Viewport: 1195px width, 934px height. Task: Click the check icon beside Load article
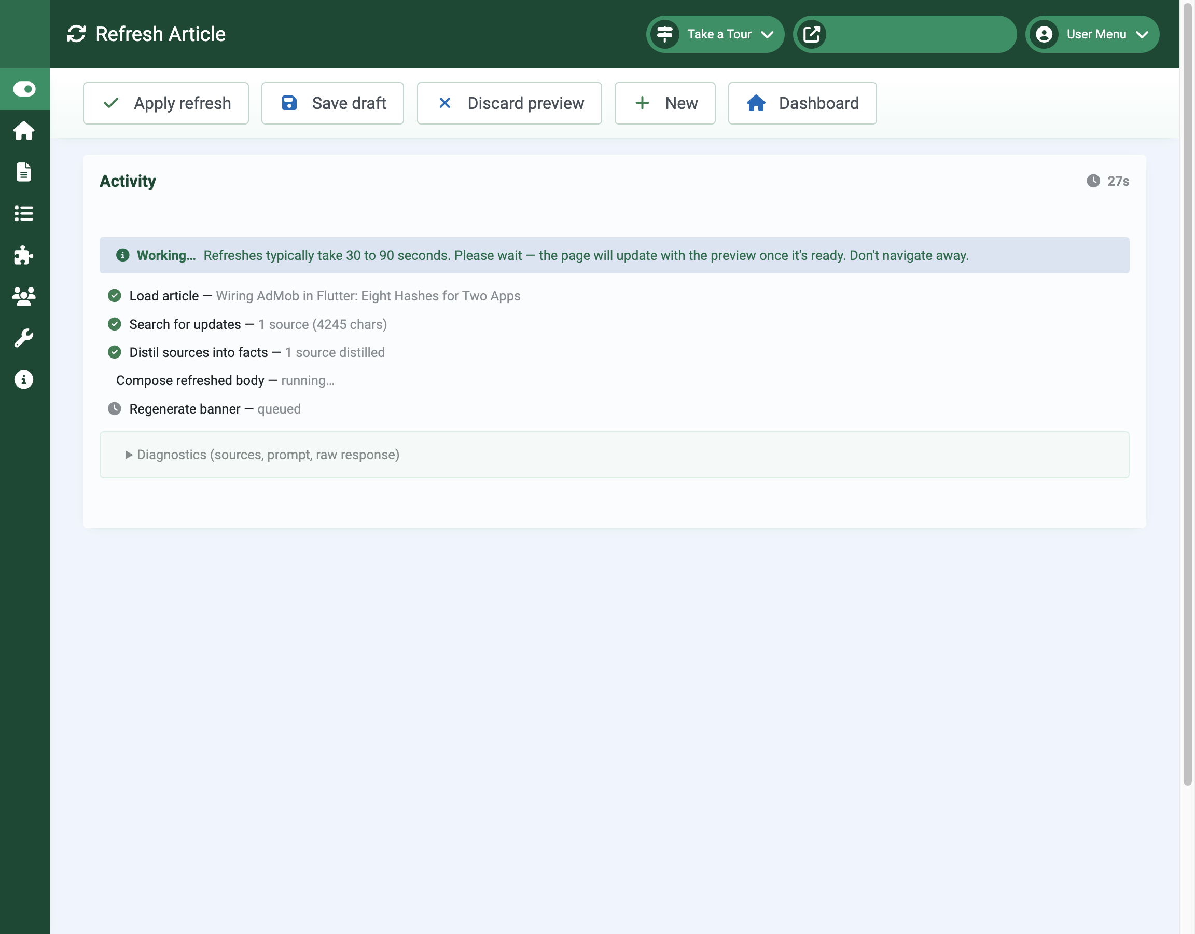114,296
